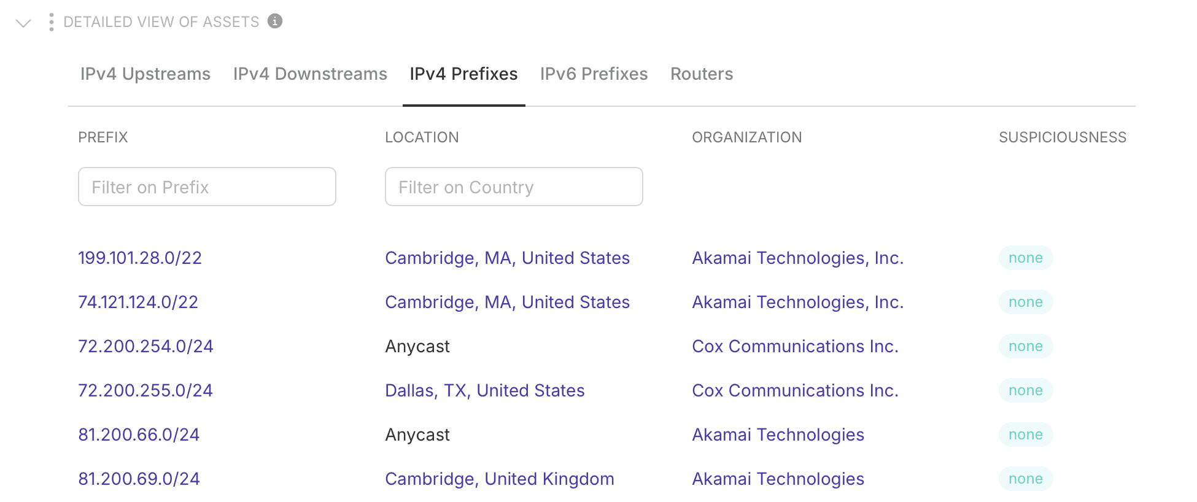Collapse the Detailed View of Assets section

click(x=23, y=23)
